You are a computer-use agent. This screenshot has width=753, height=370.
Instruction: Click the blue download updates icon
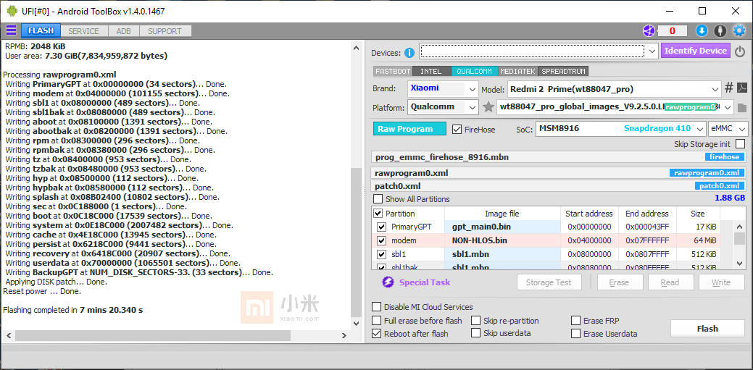tap(702, 30)
